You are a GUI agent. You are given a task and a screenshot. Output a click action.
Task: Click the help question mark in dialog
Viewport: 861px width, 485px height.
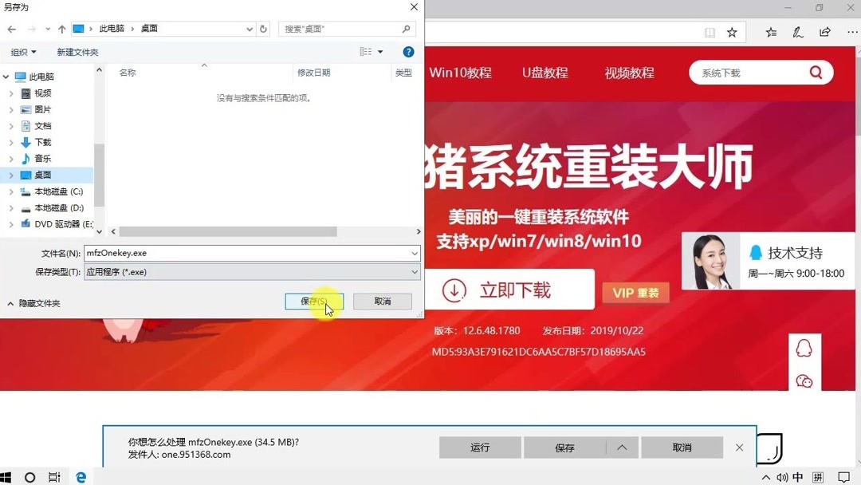(x=408, y=52)
